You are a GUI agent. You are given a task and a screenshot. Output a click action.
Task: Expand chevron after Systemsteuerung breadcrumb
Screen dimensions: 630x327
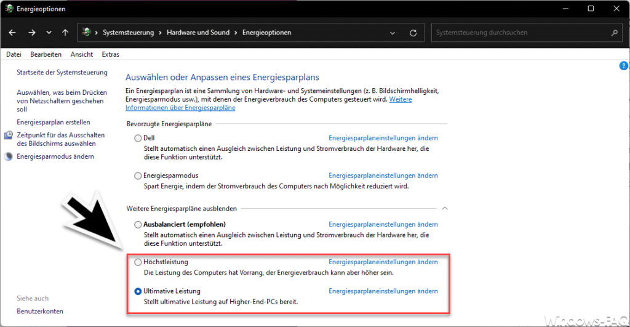[x=160, y=33]
